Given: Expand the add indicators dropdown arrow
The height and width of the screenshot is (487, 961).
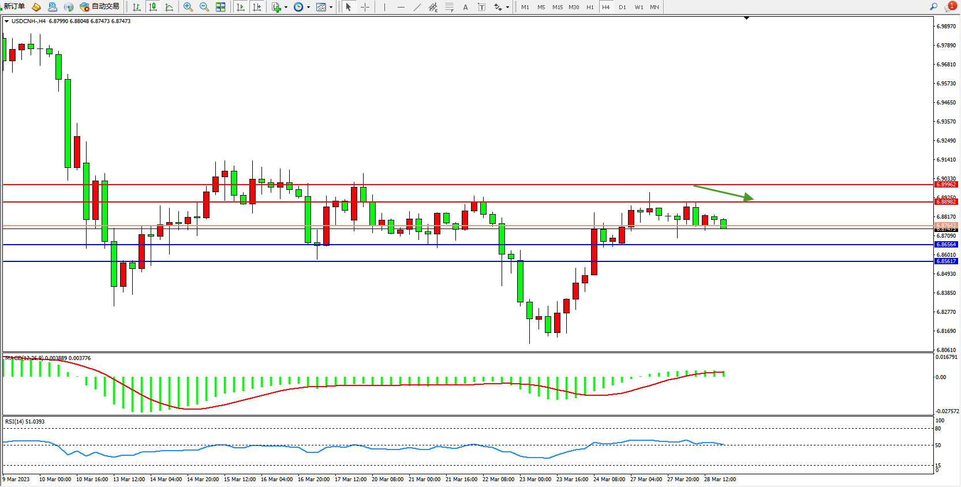Looking at the screenshot, I should pyautogui.click(x=286, y=8).
